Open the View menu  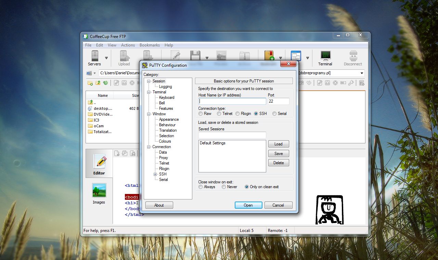112,45
